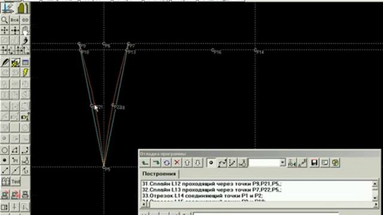Viewport: 383px width, 215px height.
Task: Select step '33.Отрезок L14 соединяющий точки P1 и P2'
Action: (x=202, y=196)
